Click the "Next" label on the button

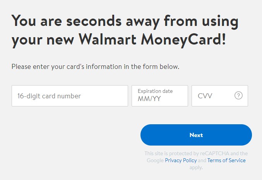196,135
